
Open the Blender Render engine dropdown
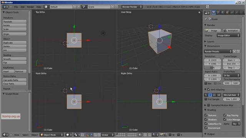coord(132,7)
